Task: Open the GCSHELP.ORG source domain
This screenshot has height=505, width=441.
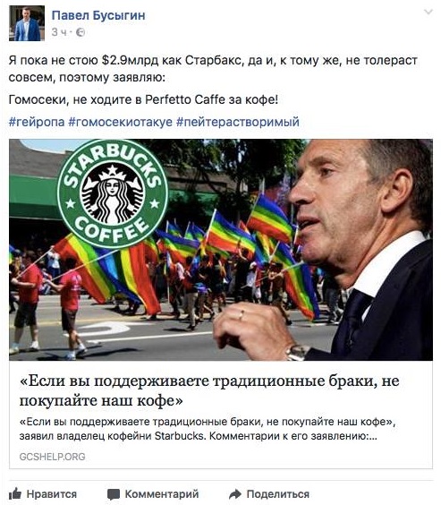Action: click(x=53, y=457)
